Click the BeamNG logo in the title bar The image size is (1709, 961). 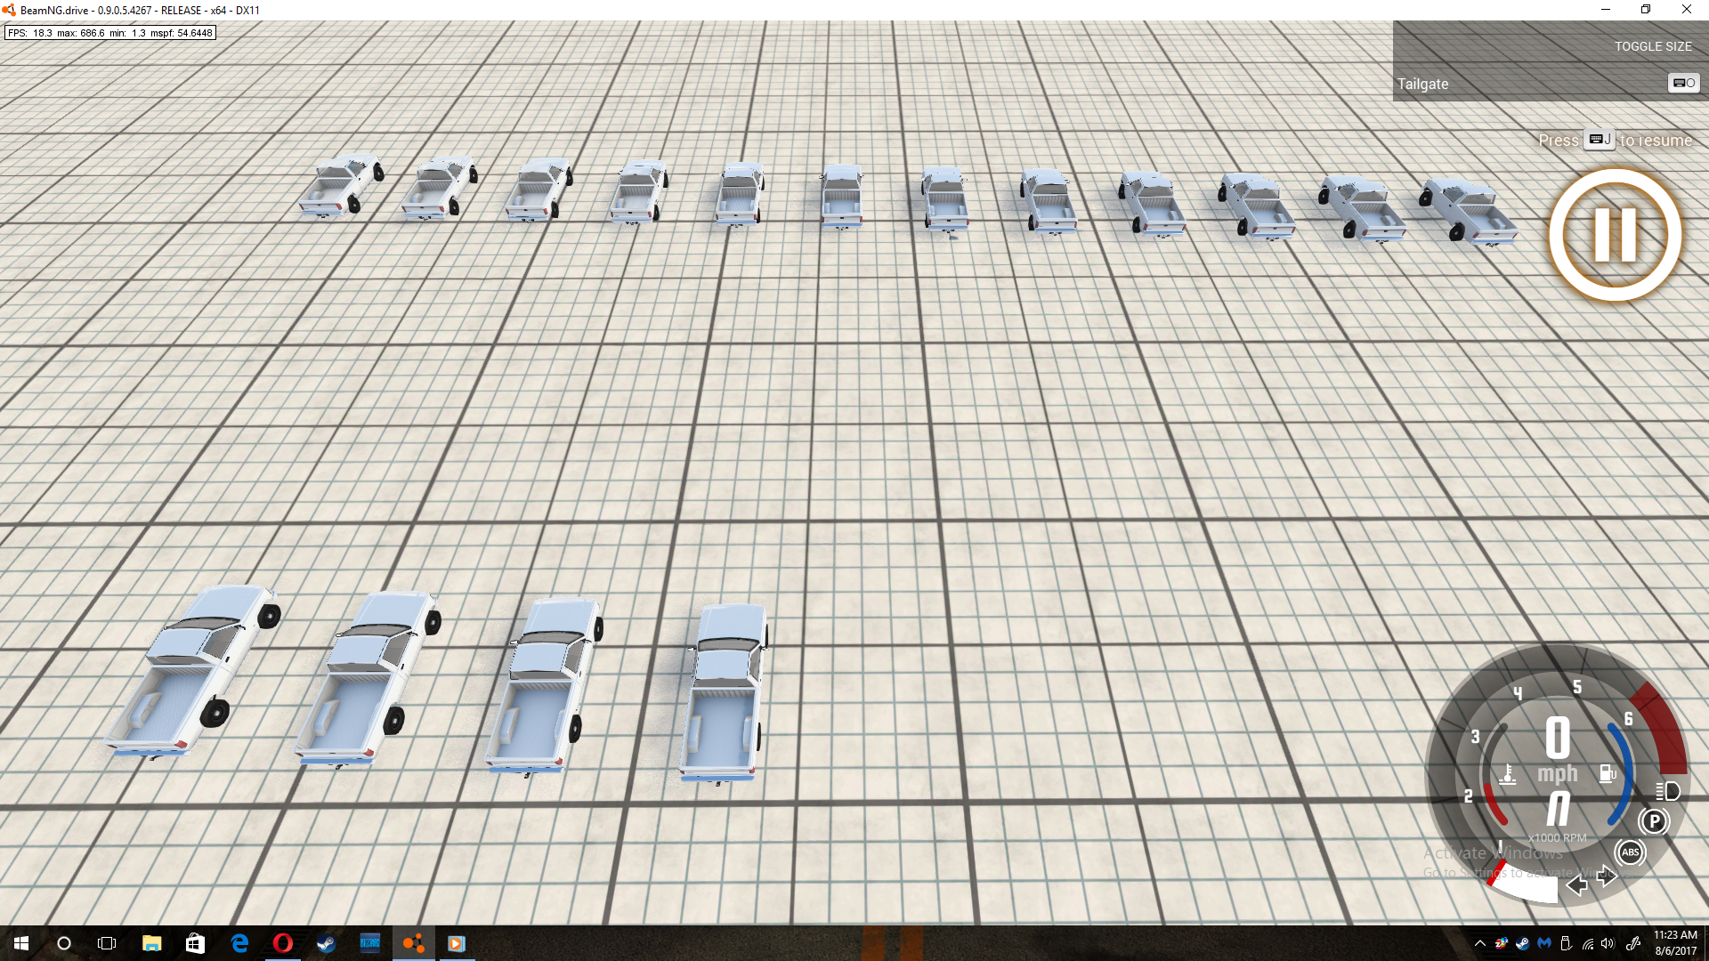tap(9, 10)
